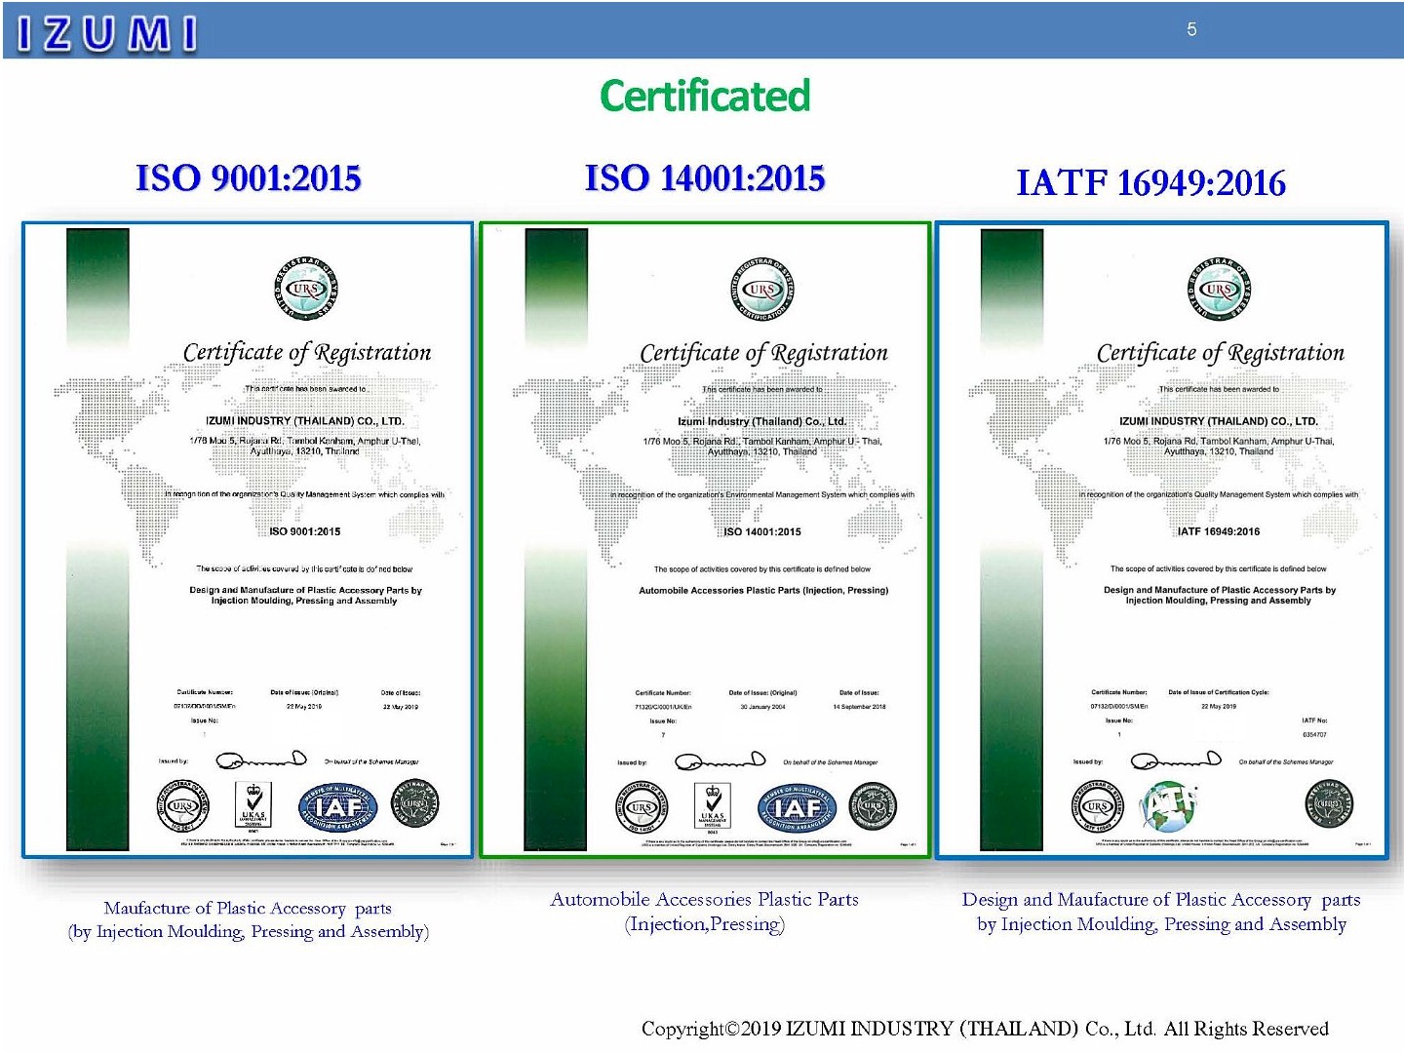Click the 'ISO 9001:2015' heading

[249, 178]
